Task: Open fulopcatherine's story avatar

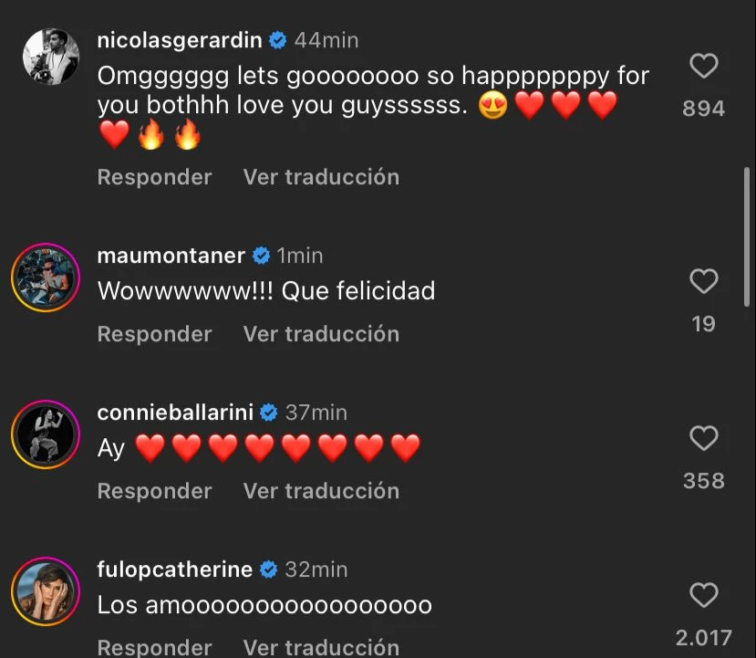Action: [x=46, y=590]
